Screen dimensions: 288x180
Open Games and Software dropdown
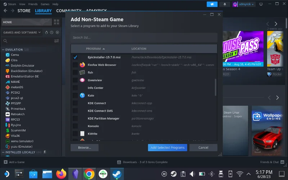[22, 32]
